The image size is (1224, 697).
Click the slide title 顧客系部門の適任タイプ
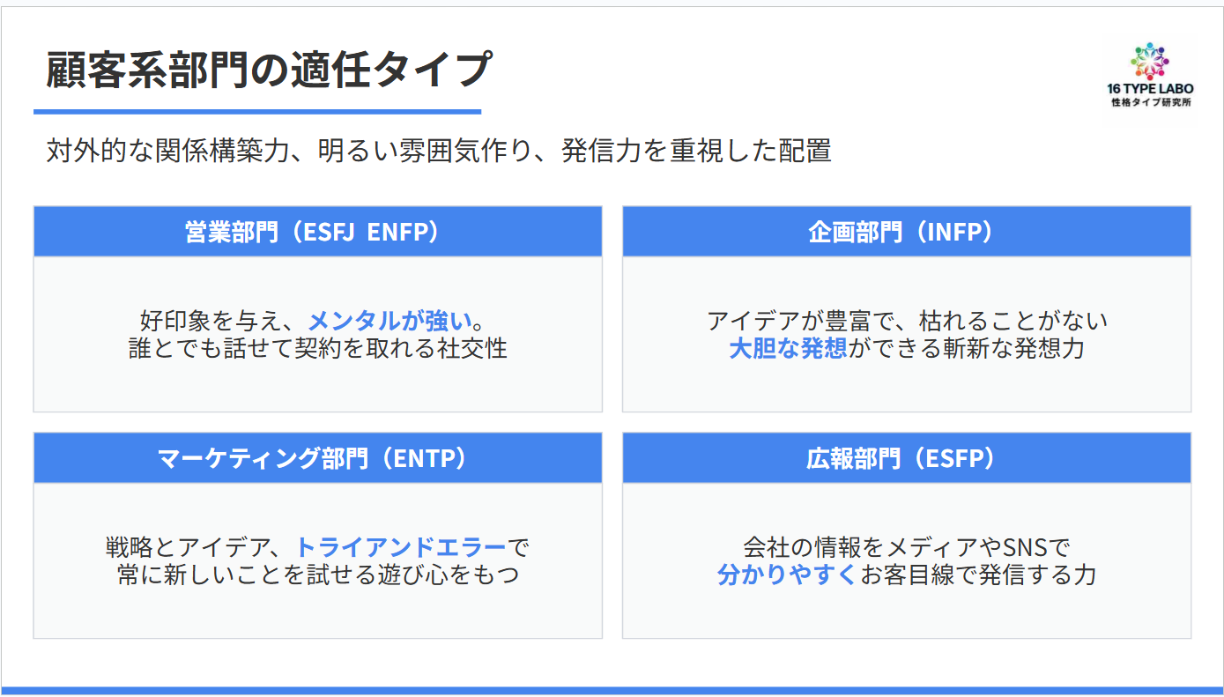pyautogui.click(x=267, y=70)
